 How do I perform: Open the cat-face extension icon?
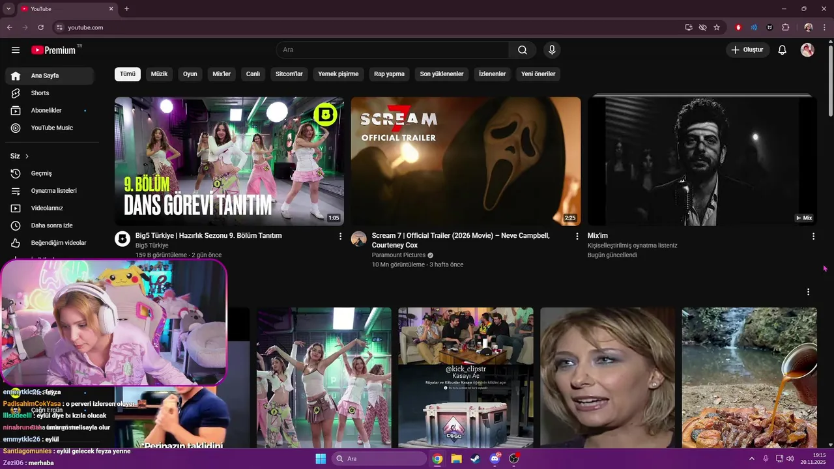[769, 27]
